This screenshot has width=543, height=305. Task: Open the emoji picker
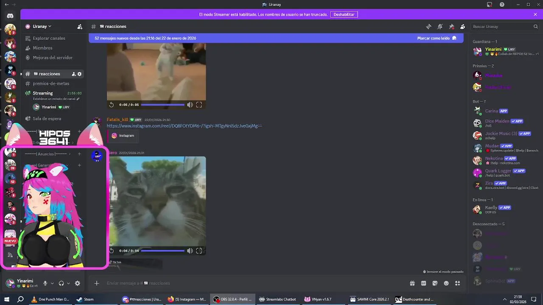(446, 283)
